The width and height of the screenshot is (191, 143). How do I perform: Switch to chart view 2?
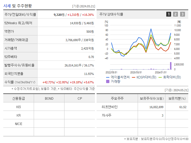click(x=175, y=14)
